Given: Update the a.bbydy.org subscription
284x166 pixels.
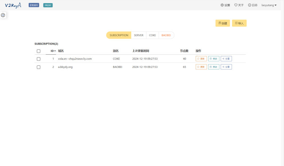Looking at the screenshot, I should coord(201,67).
